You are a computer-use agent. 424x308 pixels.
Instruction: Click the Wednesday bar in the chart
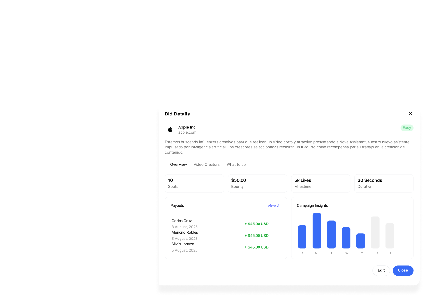coord(346,238)
